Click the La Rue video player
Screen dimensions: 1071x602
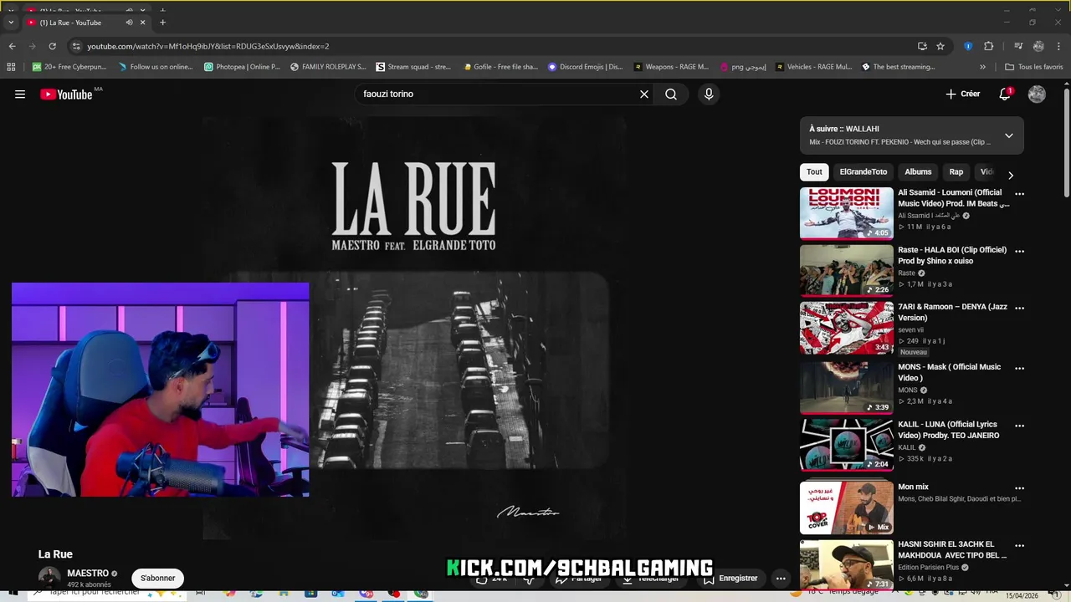click(x=414, y=328)
